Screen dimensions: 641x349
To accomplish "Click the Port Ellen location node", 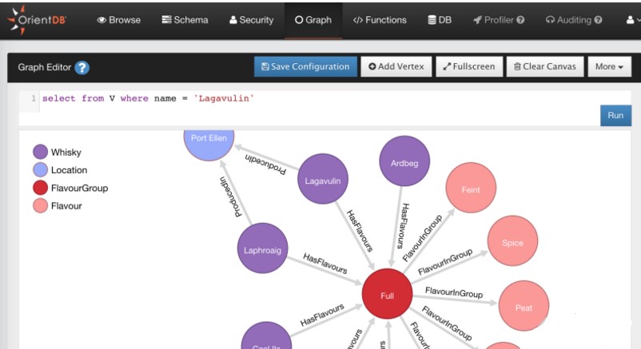I will coord(209,138).
